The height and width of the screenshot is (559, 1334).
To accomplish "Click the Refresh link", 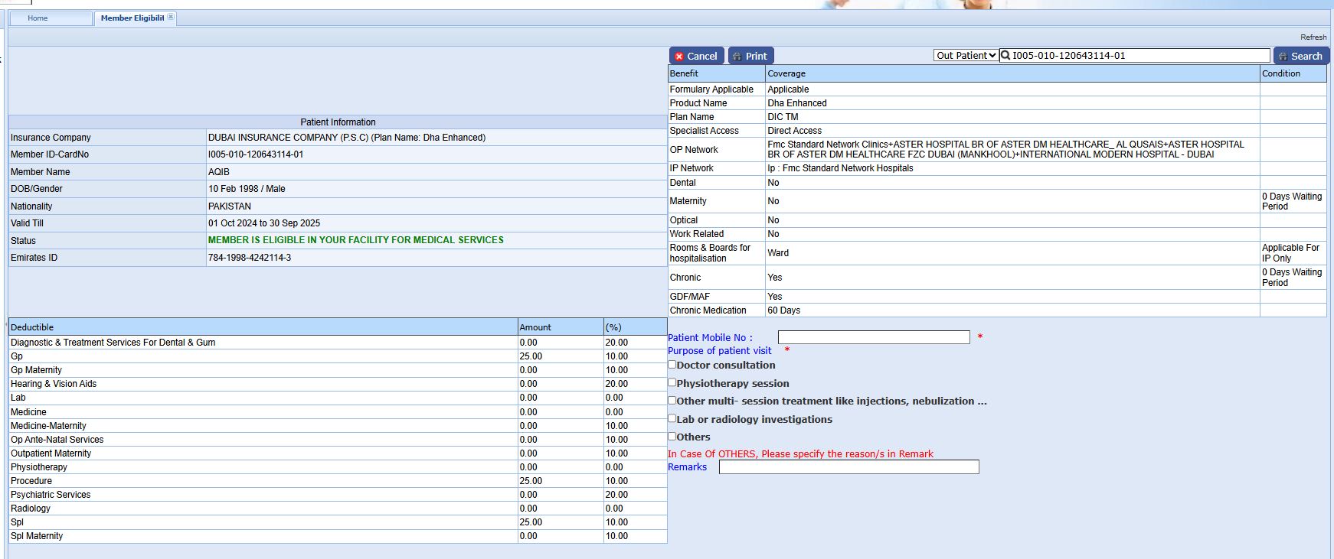I will click(x=1313, y=37).
